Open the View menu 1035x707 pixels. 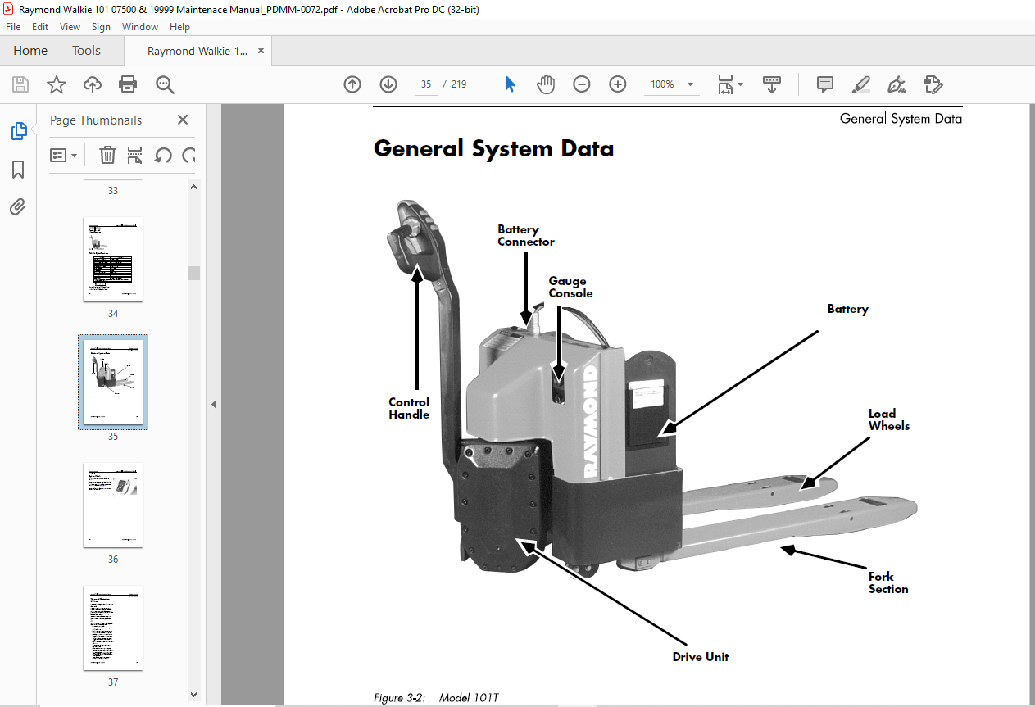coord(70,27)
